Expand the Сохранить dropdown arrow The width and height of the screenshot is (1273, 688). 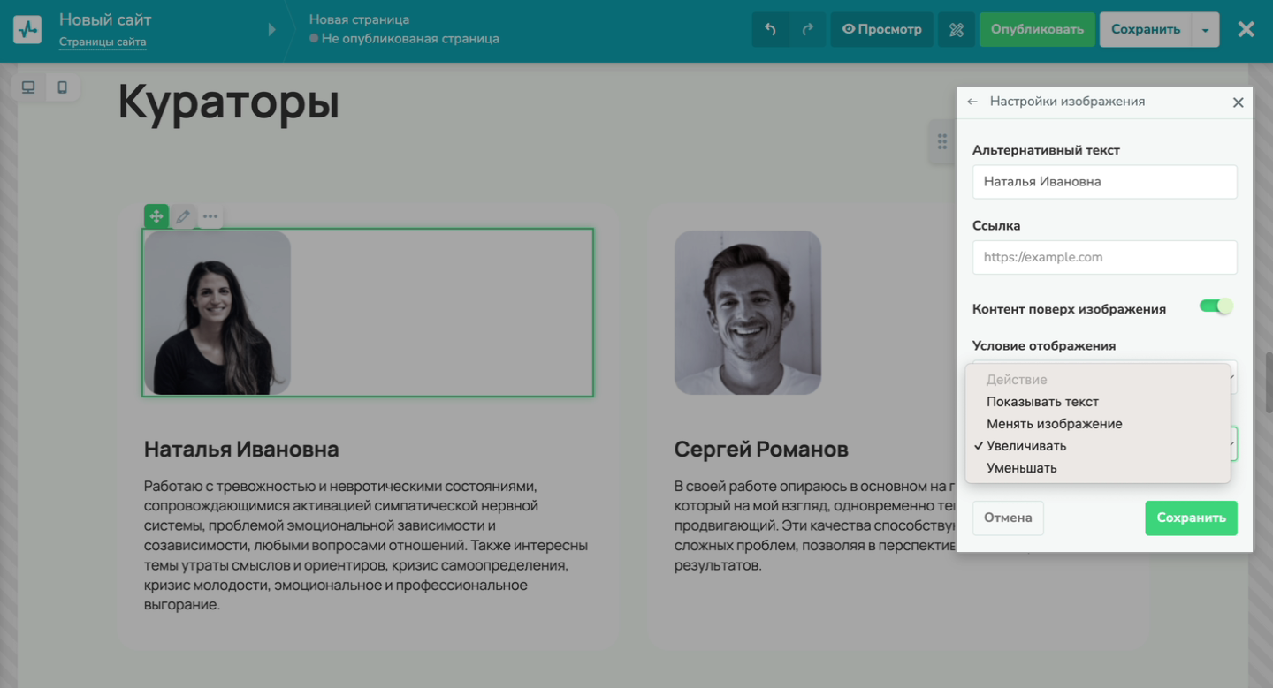(1205, 30)
